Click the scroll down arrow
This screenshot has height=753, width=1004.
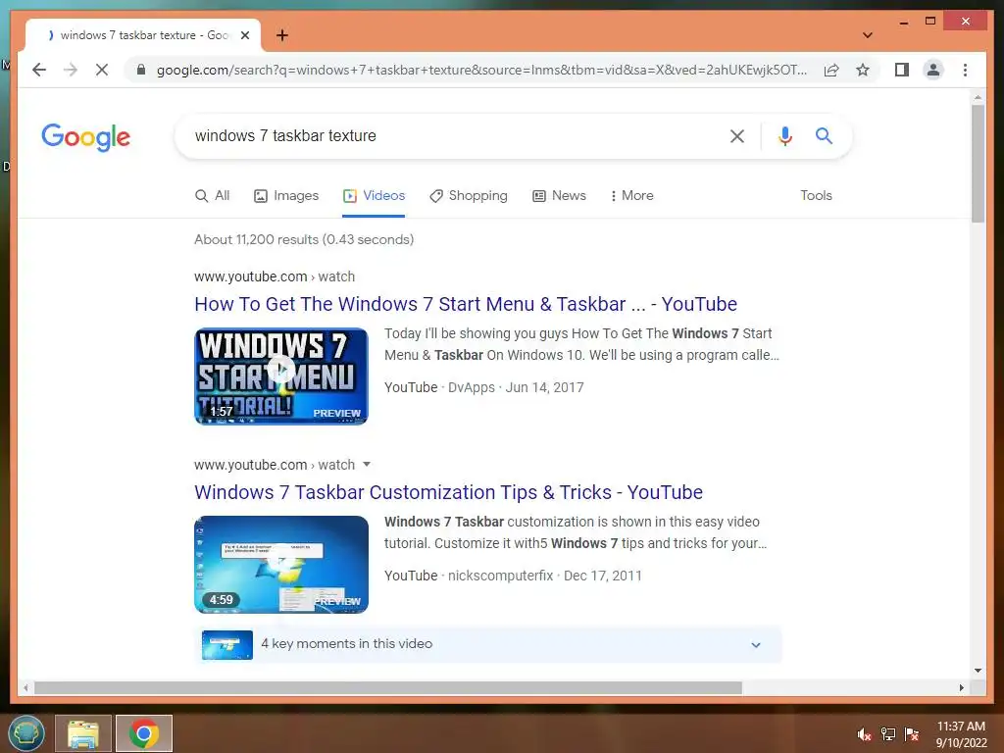tap(978, 671)
